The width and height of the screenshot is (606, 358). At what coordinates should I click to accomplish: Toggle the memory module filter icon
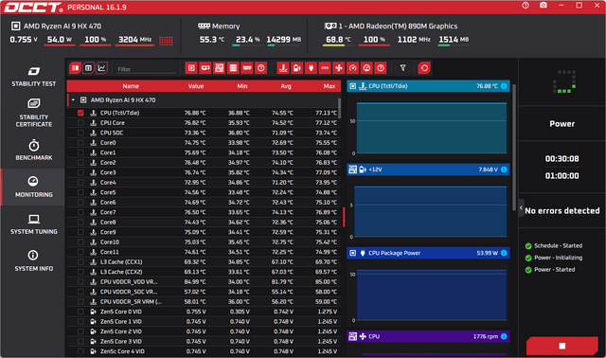click(247, 68)
